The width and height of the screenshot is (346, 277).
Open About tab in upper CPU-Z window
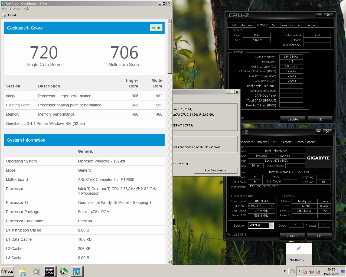pos(312,25)
